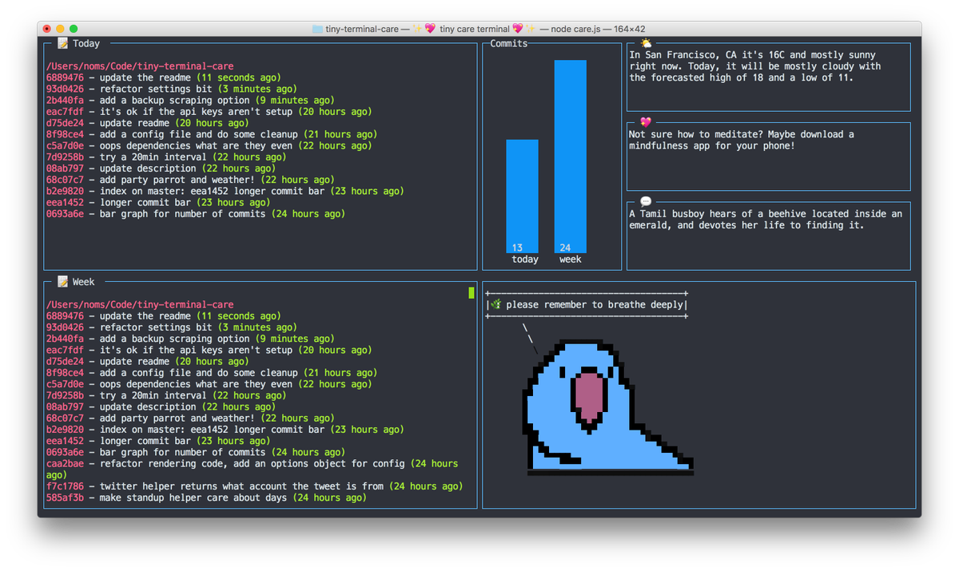Click the green maximize window button
Viewport: 959px width, 571px height.
74,29
